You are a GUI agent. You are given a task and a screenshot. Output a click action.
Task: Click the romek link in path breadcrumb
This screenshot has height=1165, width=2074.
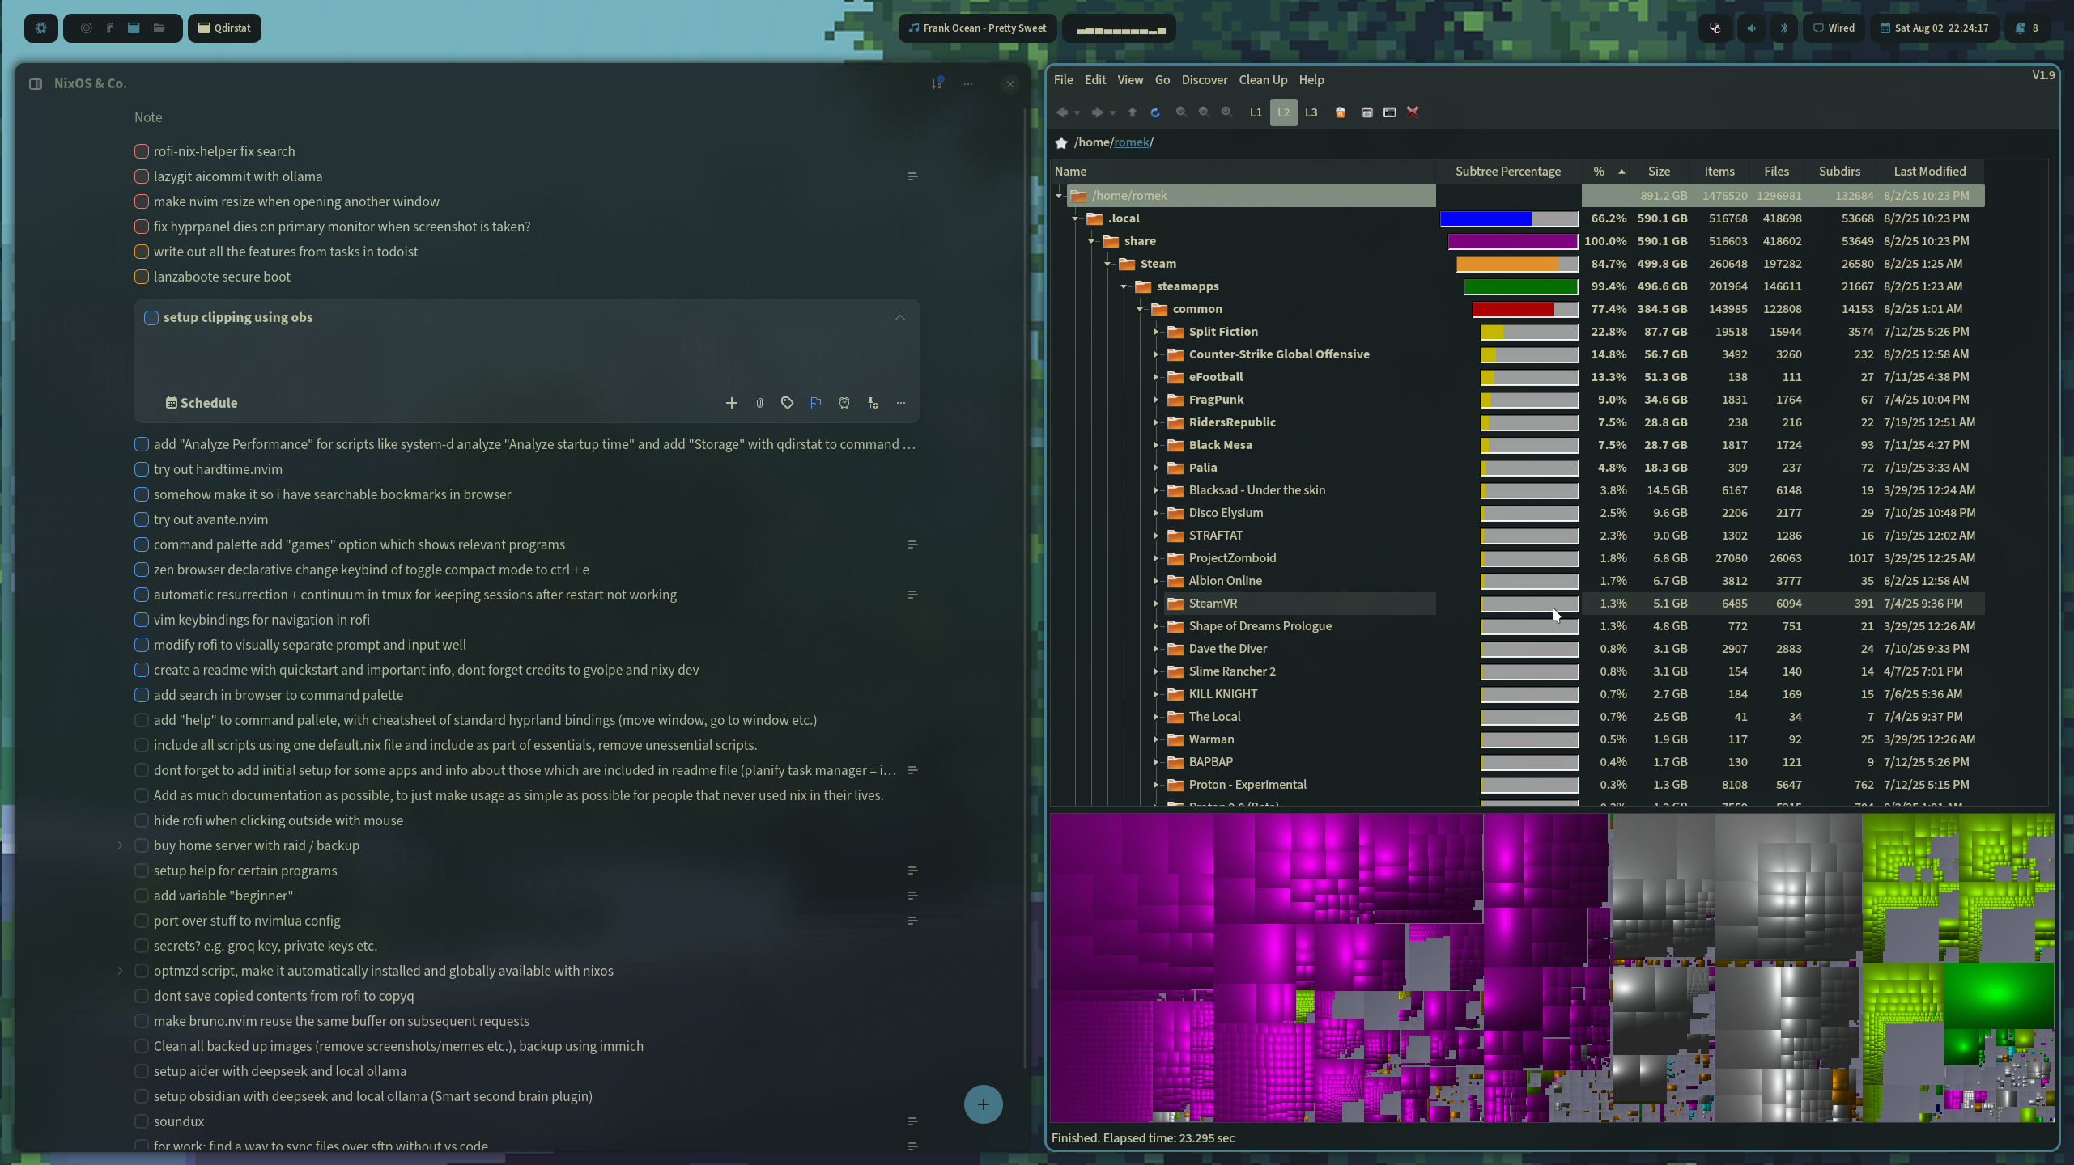click(x=1131, y=142)
